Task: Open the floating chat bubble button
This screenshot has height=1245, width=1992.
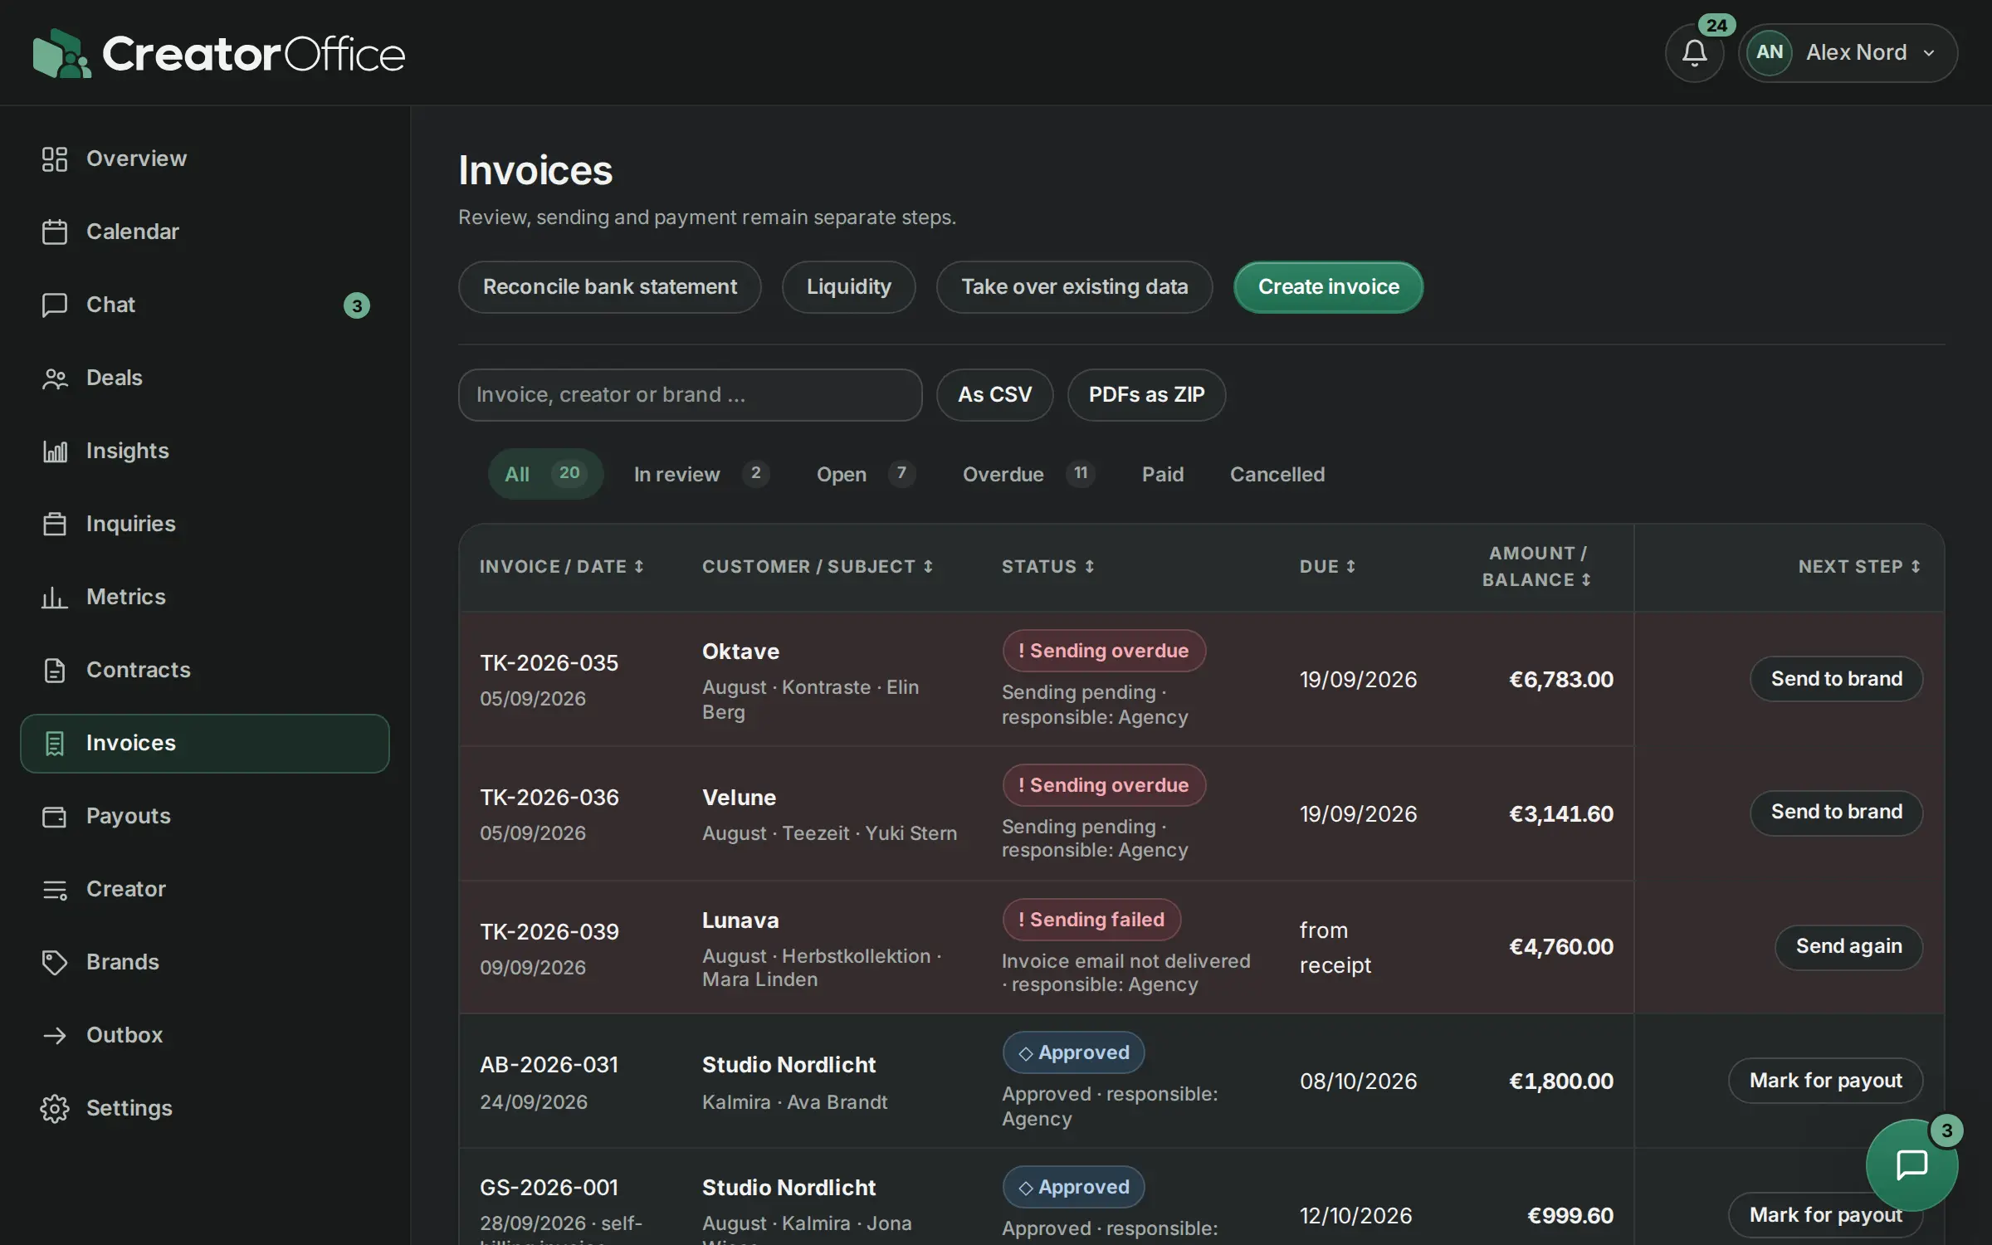Action: pos(1911,1164)
